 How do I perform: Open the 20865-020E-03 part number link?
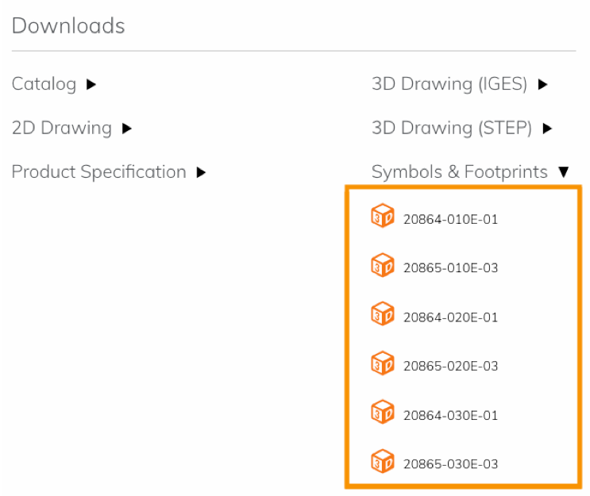coord(450,367)
